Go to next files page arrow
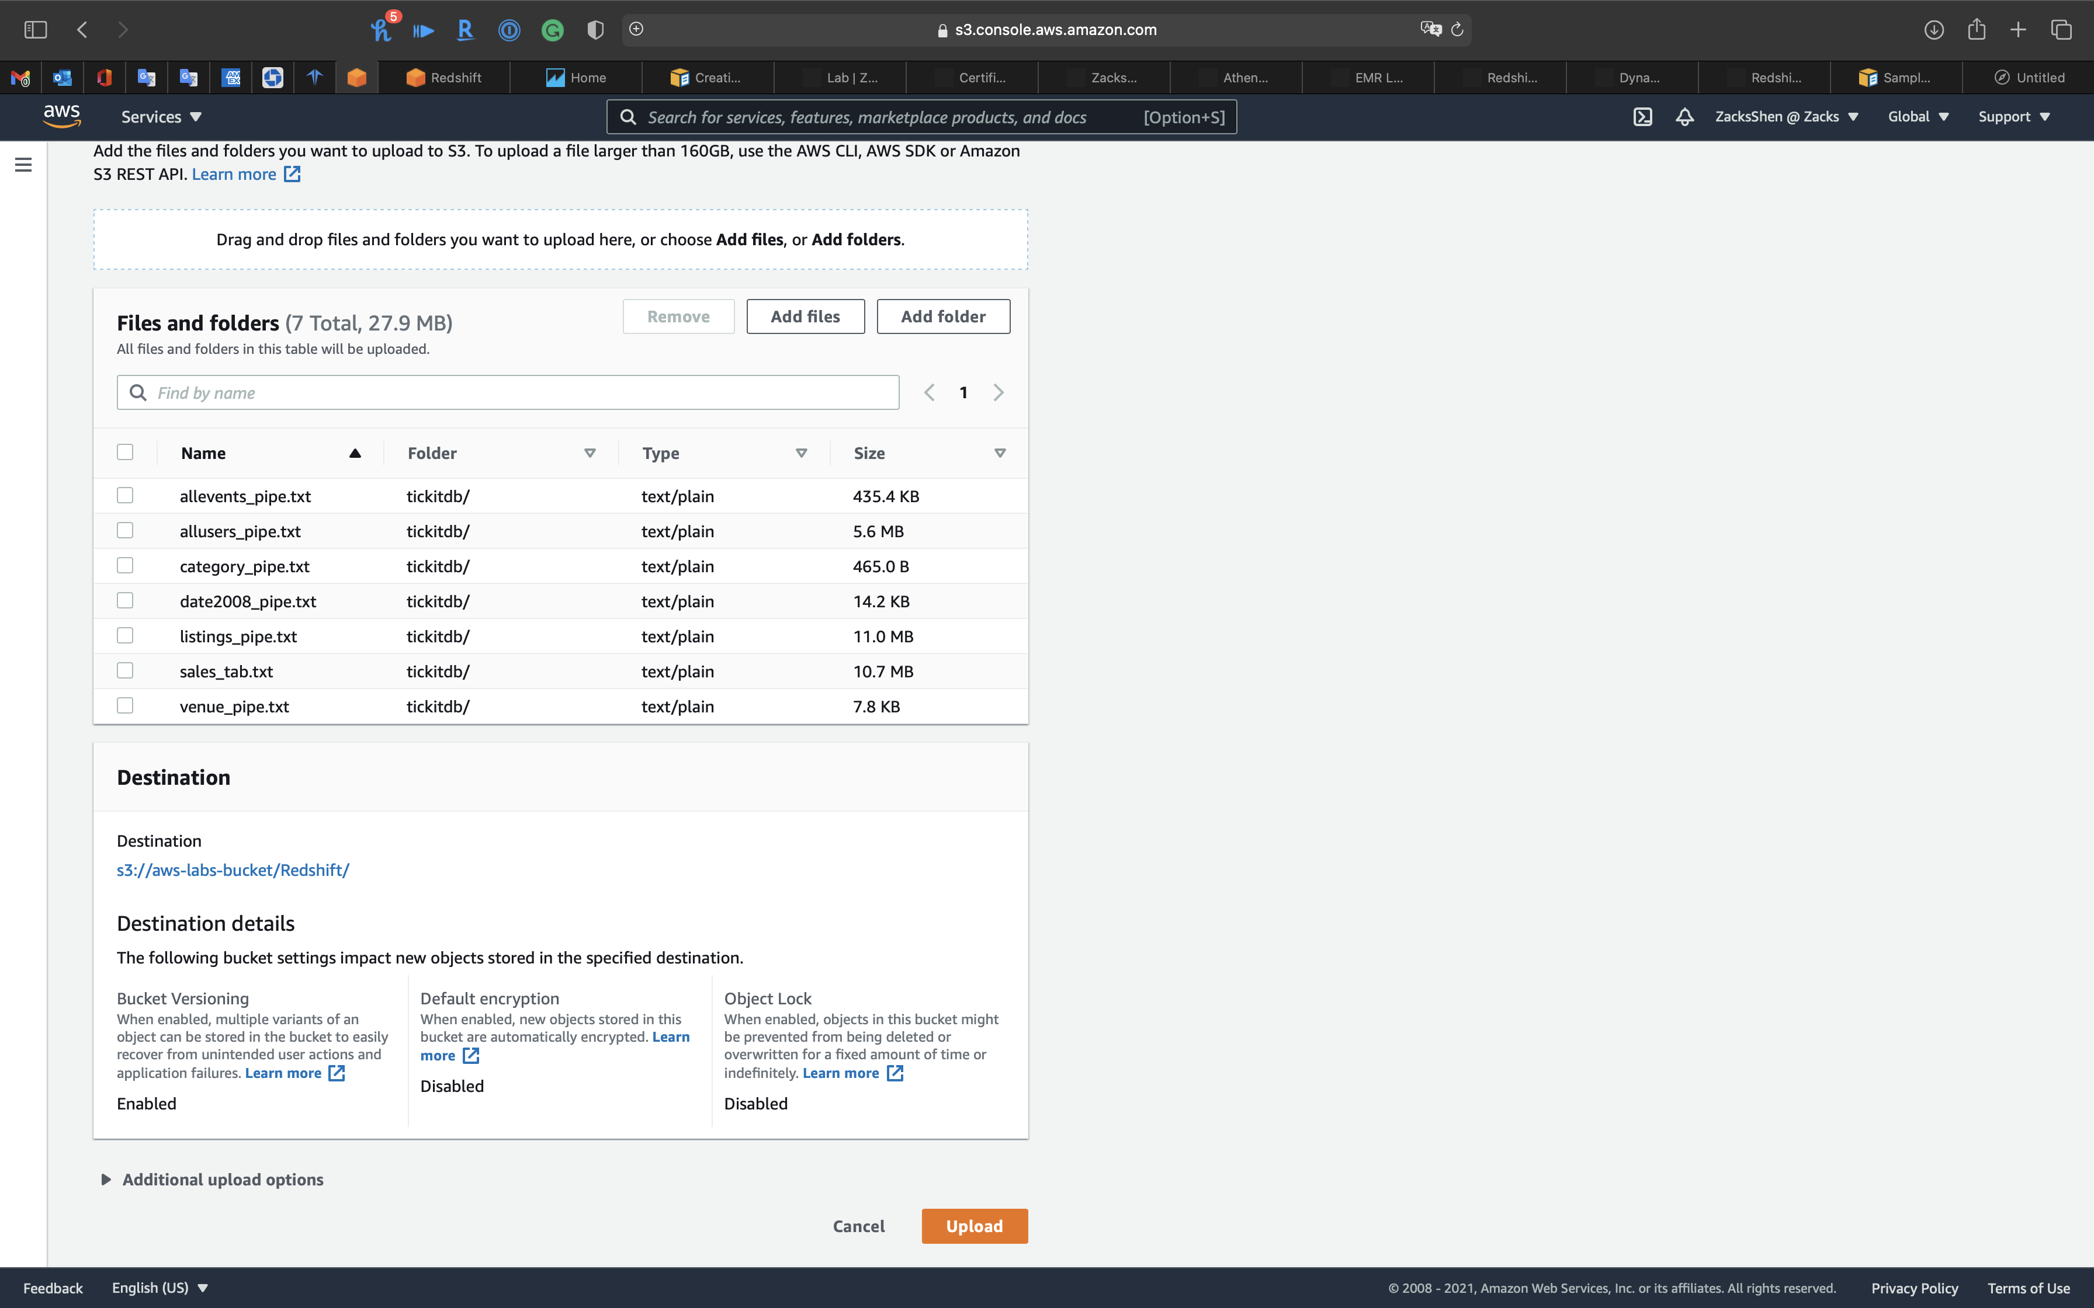The height and width of the screenshot is (1308, 2094). pyautogui.click(x=999, y=393)
